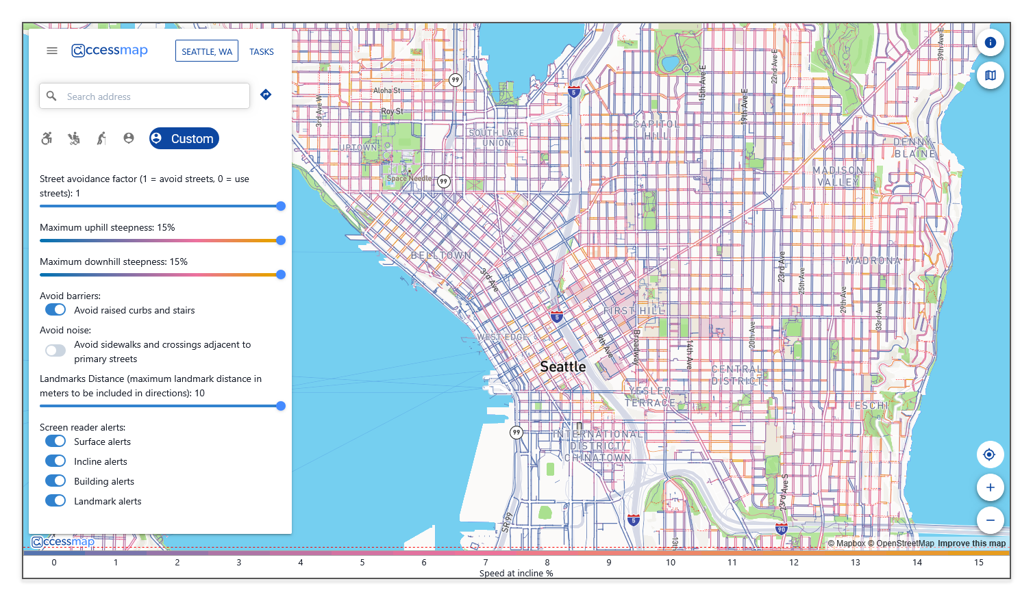This screenshot has width=1033, height=601.
Task: Disable Landmark alerts
Action: point(55,501)
